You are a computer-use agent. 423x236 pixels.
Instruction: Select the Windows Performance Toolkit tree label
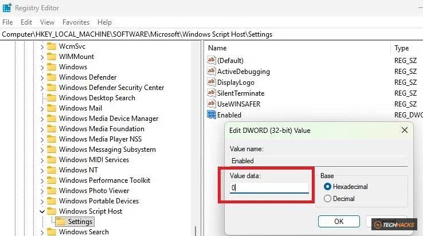click(x=104, y=180)
